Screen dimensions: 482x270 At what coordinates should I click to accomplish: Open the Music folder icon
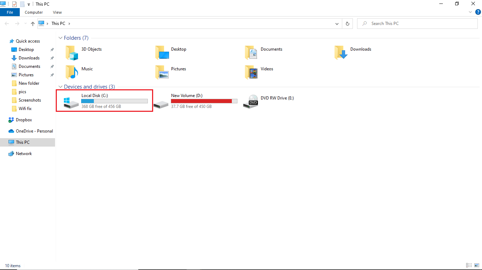(72, 72)
